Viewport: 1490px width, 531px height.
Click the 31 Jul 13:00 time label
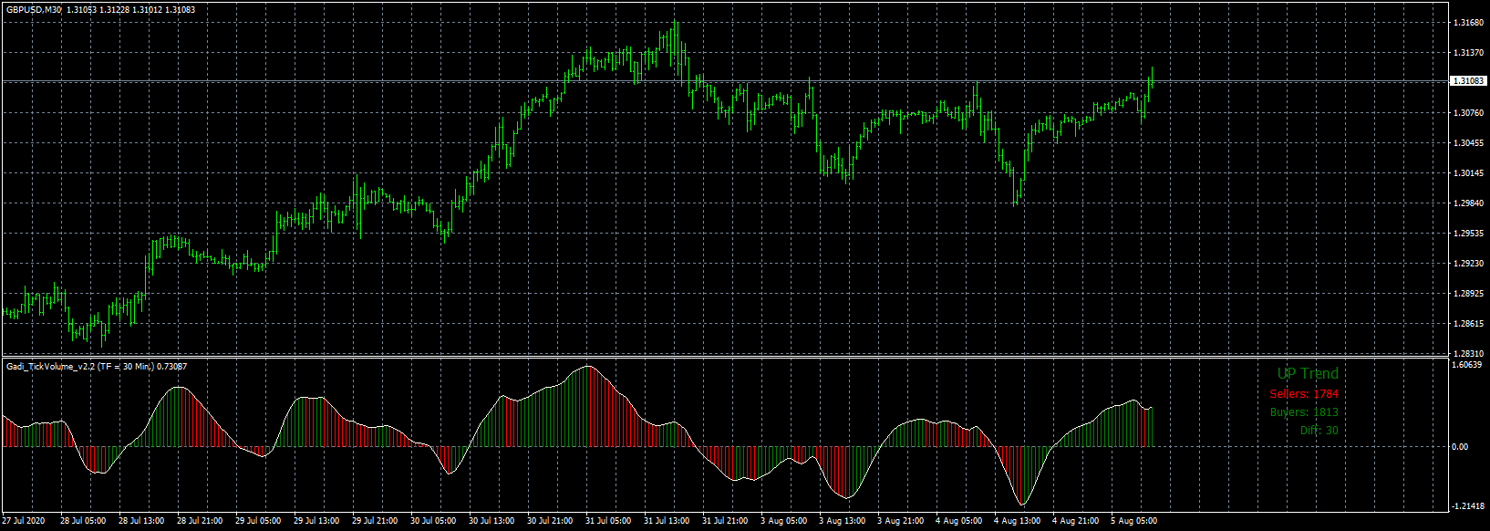(x=667, y=521)
